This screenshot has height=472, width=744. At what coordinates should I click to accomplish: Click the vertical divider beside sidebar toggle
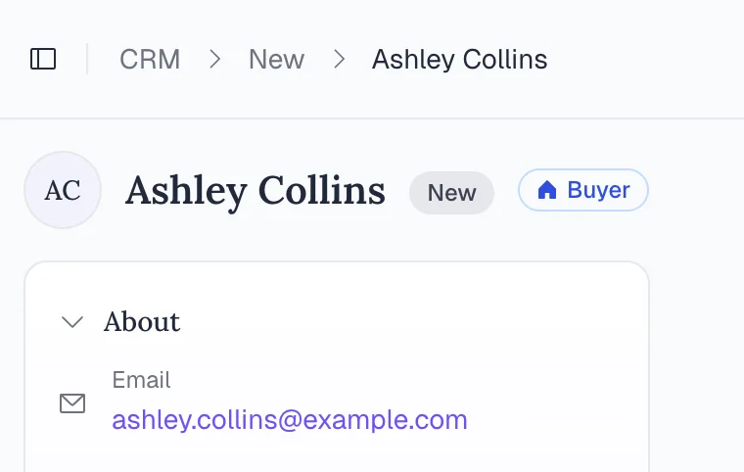(87, 60)
